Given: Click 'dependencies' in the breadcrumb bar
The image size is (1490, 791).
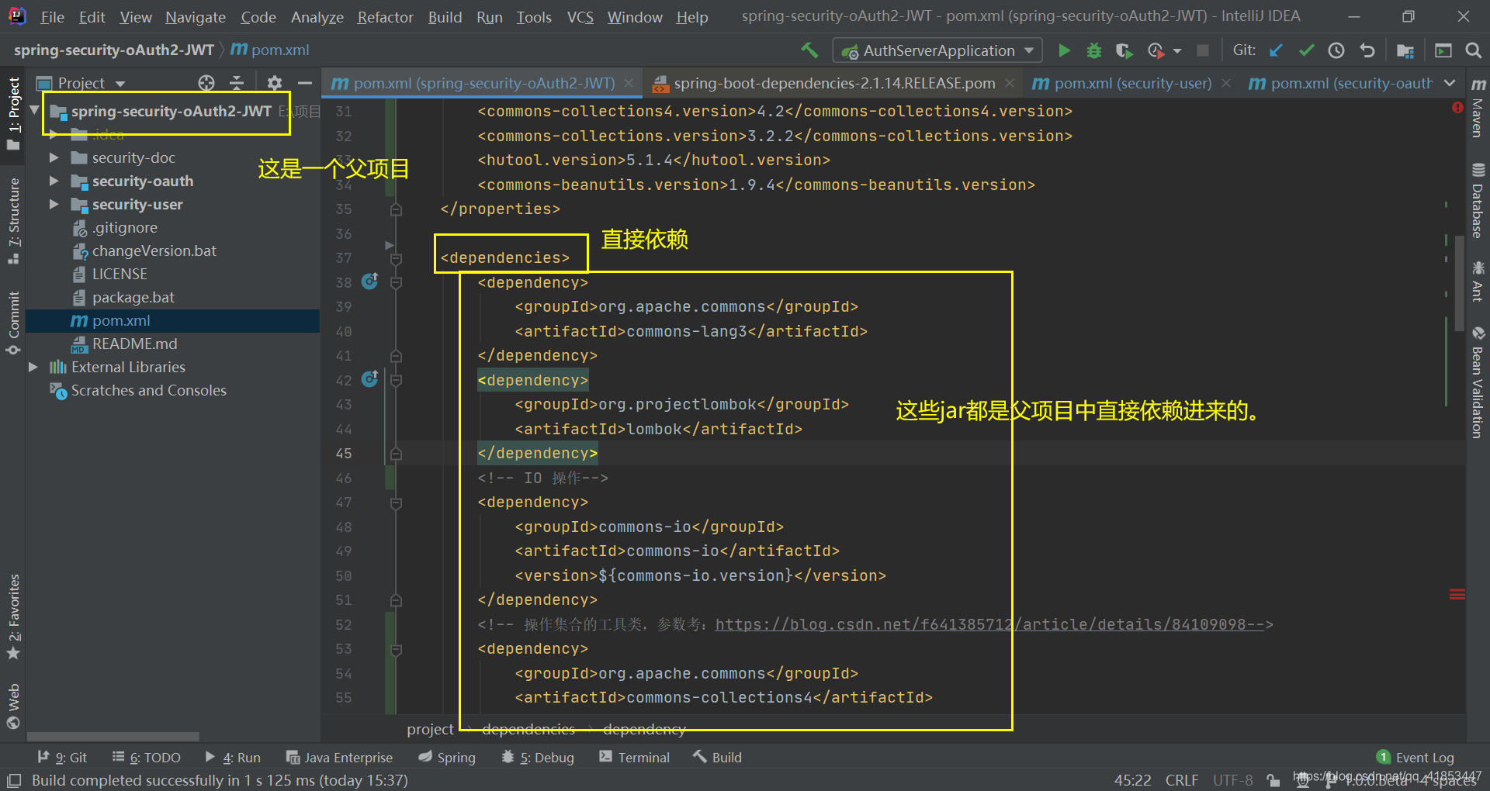Looking at the screenshot, I should [528, 729].
